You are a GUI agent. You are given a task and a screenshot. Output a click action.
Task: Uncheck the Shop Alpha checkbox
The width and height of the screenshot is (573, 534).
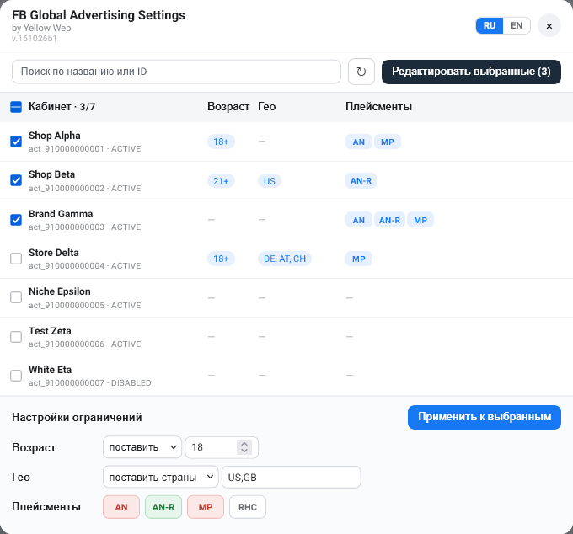16,142
